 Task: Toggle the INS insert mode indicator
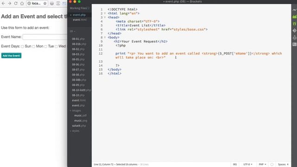(x=235, y=164)
